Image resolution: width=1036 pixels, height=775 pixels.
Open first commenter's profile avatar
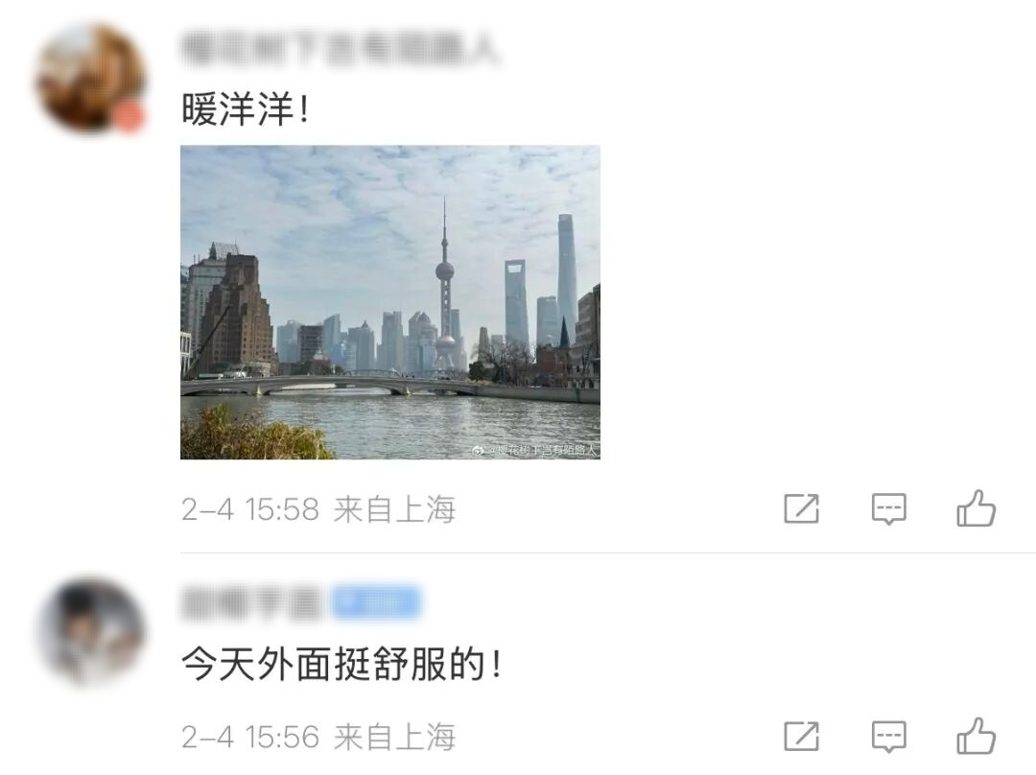click(x=89, y=78)
